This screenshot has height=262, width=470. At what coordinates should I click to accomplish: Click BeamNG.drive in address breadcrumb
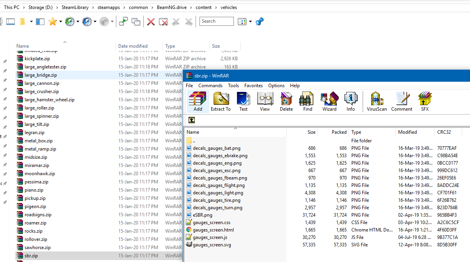172,7
